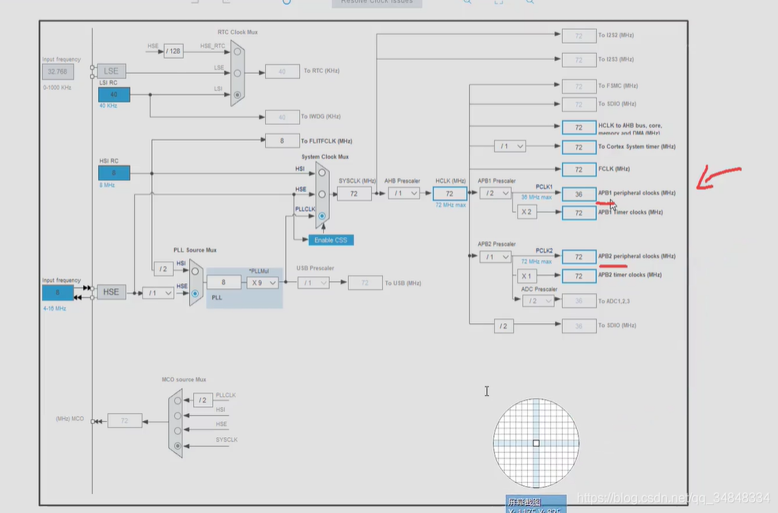
Task: Select HSI as PLL Source Mux input
Action: [195, 272]
